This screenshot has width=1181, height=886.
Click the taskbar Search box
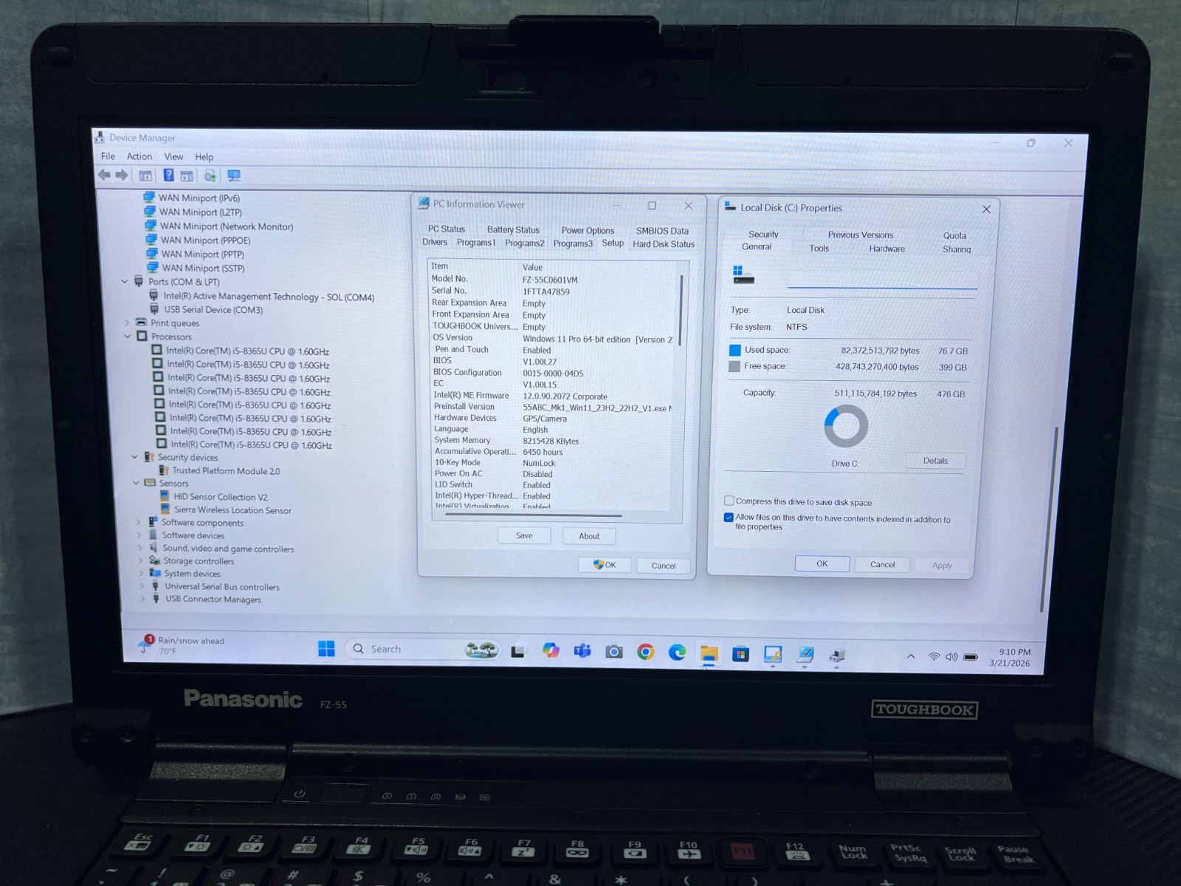(x=422, y=649)
